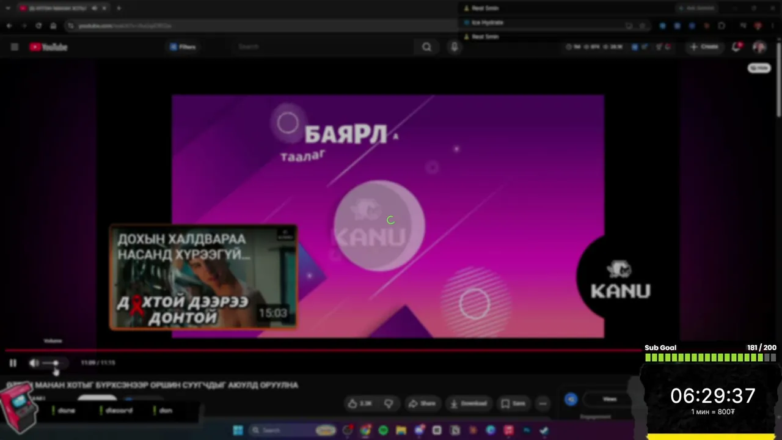This screenshot has height=440, width=782.
Task: Click the Download button below the video
Action: pos(469,403)
